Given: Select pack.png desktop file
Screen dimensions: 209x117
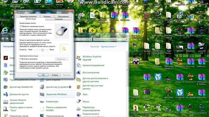Looking at the screenshot, I should pyautogui.click(x=59, y=3).
